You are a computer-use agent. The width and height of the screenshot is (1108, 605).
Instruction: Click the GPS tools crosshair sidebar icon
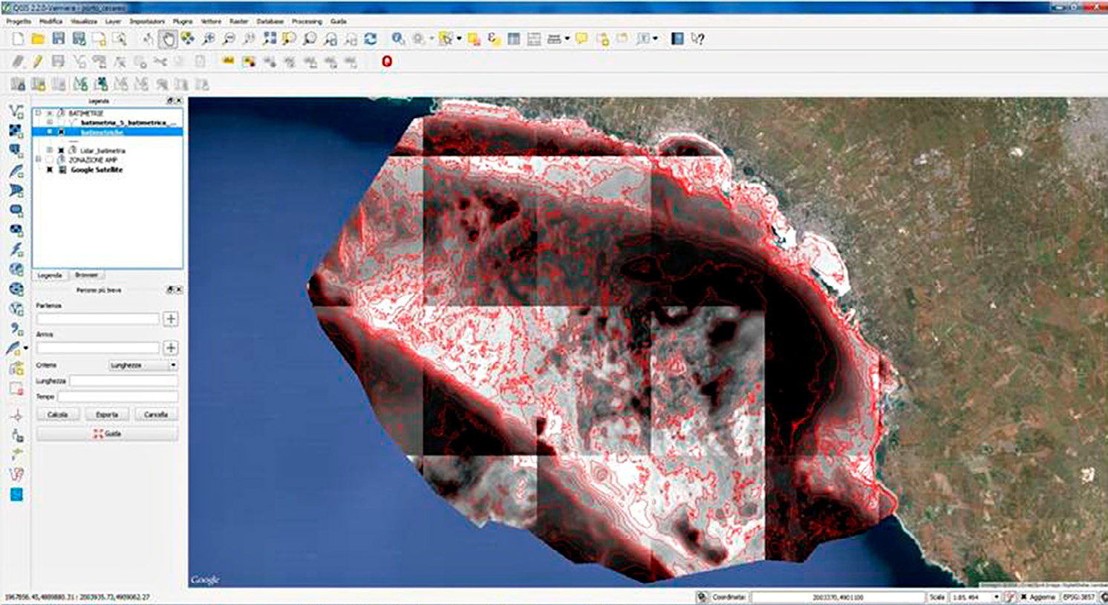tap(16, 416)
